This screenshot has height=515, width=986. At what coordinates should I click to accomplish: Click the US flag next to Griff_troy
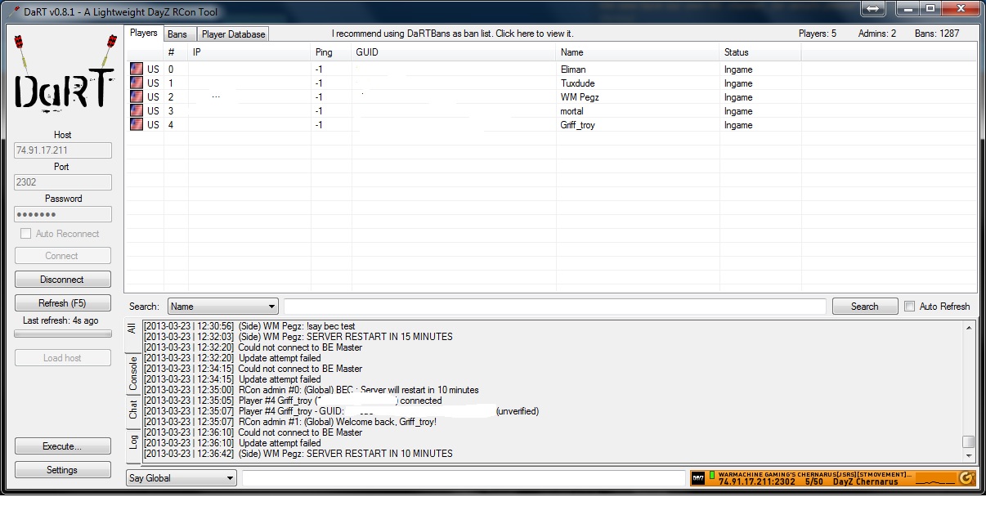point(137,125)
